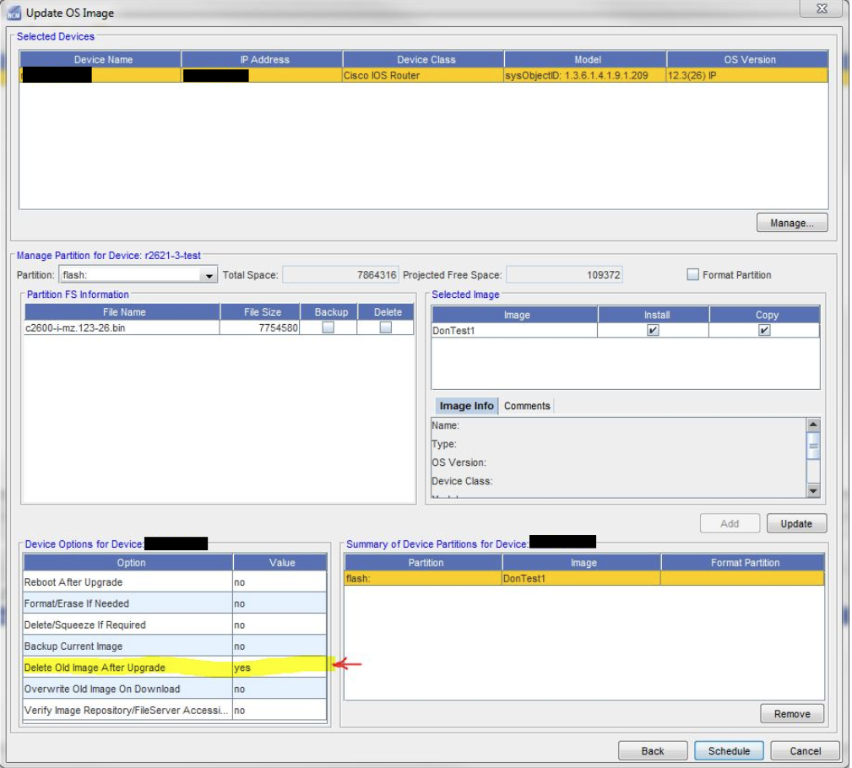Viewport: 852px width, 768px height.
Task: Enable the Format Partition checkbox
Action: 693,274
